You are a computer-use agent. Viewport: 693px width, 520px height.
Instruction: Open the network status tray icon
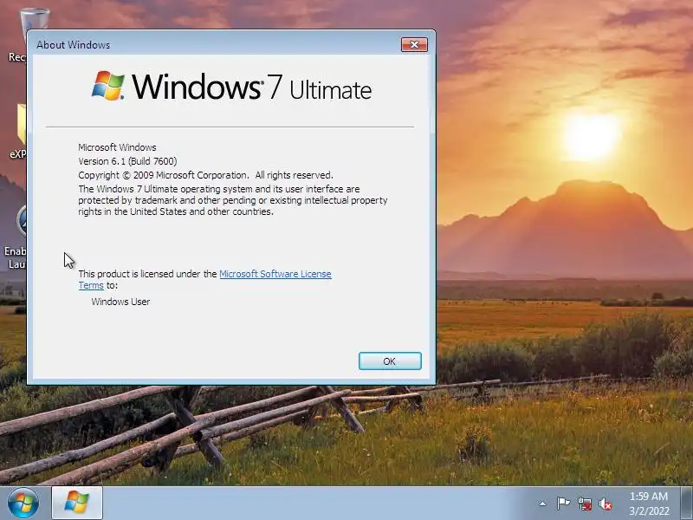(x=584, y=504)
